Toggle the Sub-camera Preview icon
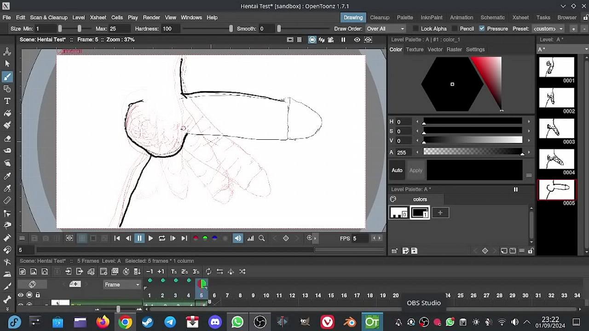This screenshot has width=589, height=331. [368, 40]
